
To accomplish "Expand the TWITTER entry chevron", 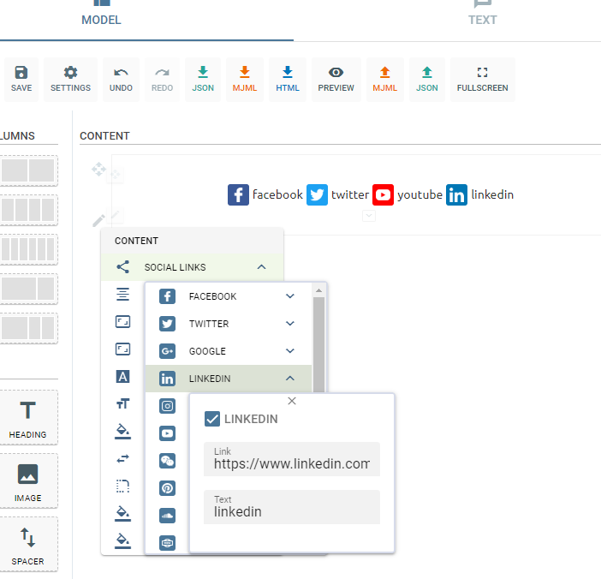I will click(290, 324).
